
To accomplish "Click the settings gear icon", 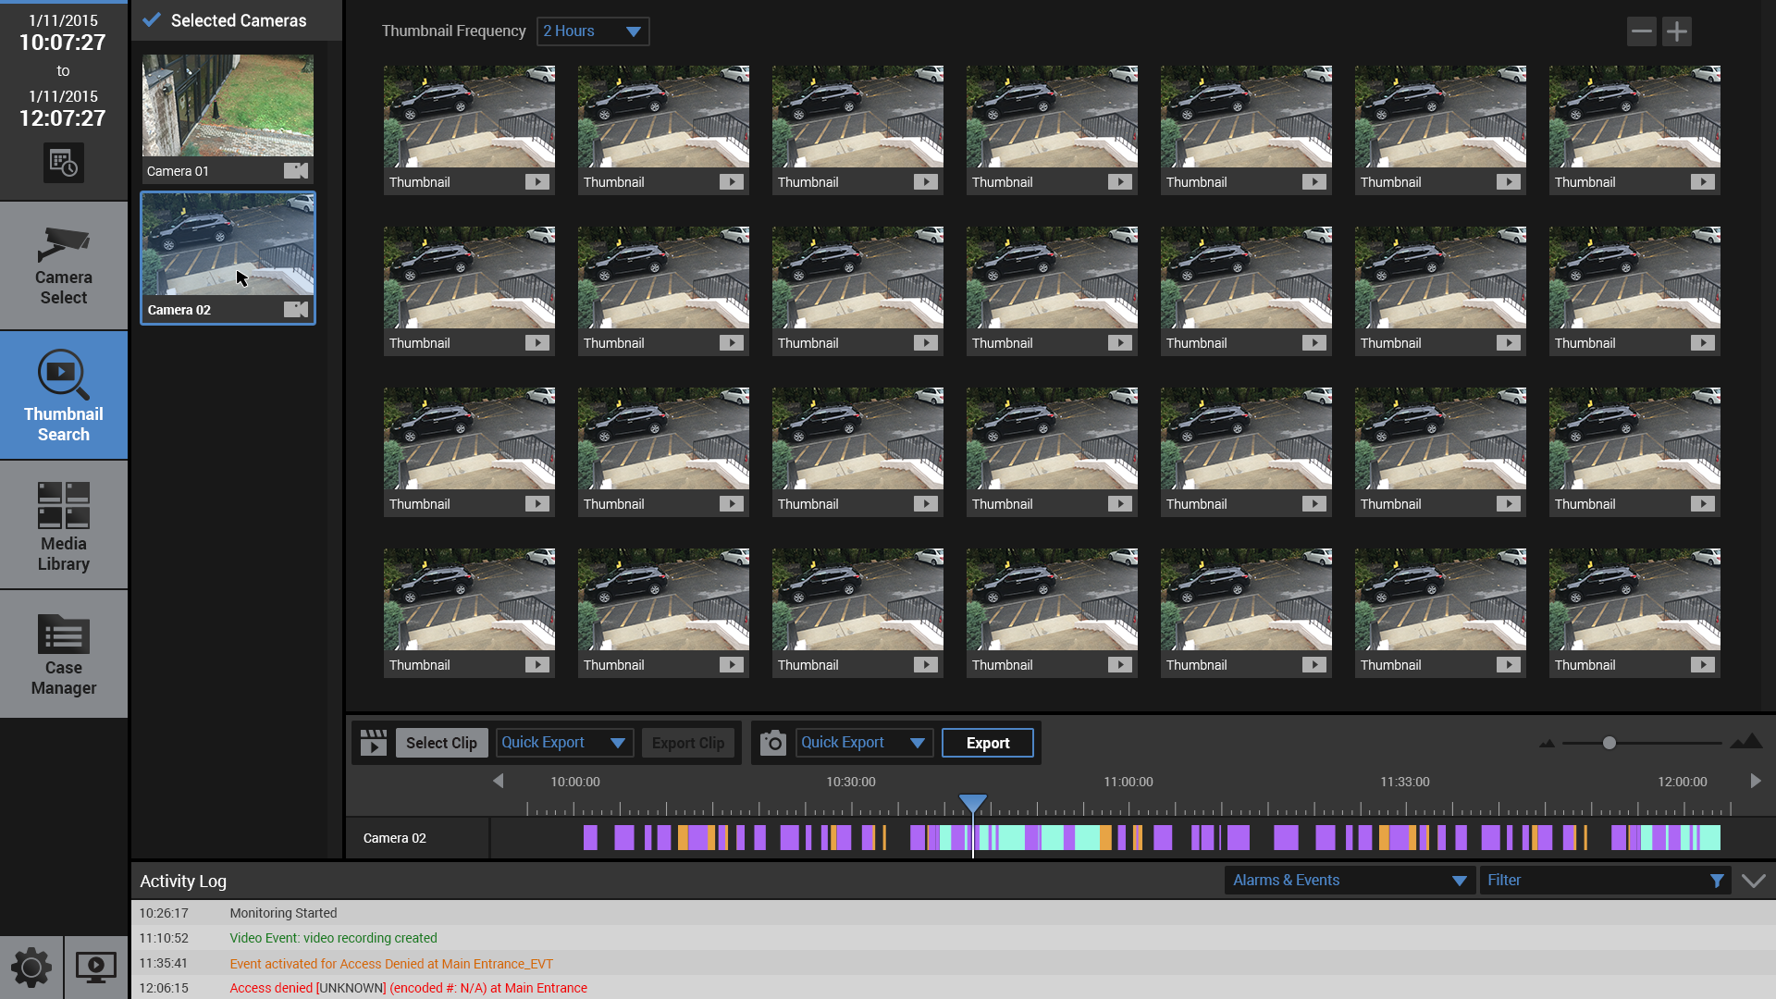I will tap(31, 968).
